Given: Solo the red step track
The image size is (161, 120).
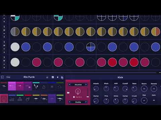Looking at the screenshot, I should coord(4,57).
